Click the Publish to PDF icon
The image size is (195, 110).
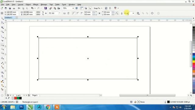[x=59, y=8]
